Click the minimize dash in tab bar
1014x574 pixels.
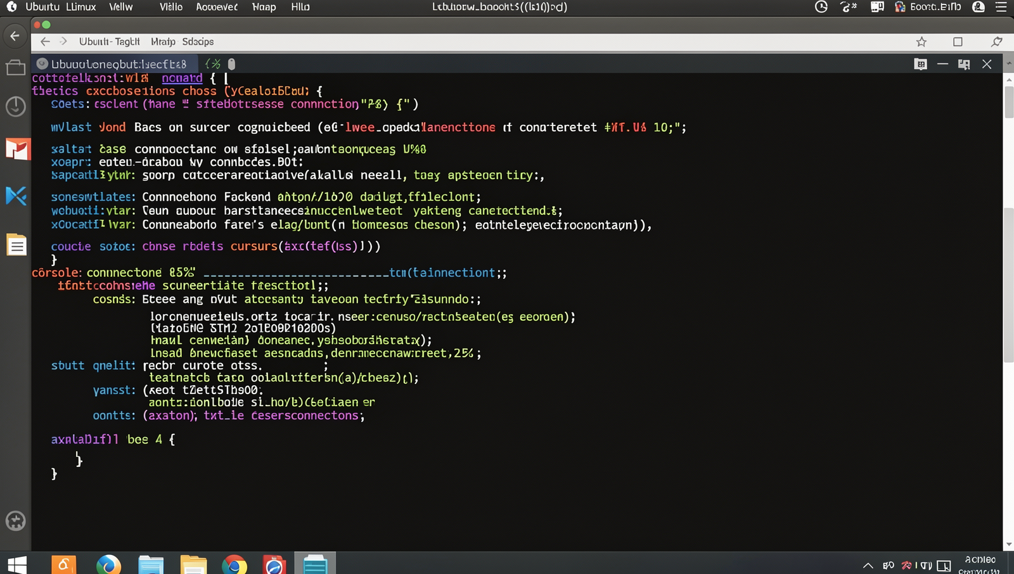coord(942,64)
